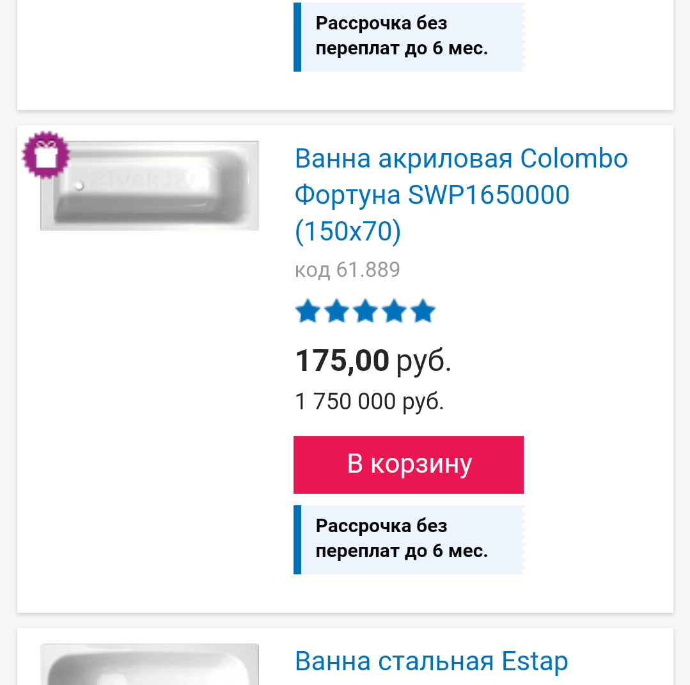Select the third rating star
The width and height of the screenshot is (690, 685).
(x=365, y=311)
